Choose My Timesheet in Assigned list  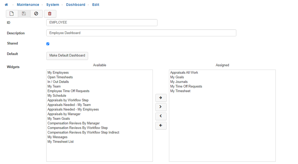tap(180, 91)
